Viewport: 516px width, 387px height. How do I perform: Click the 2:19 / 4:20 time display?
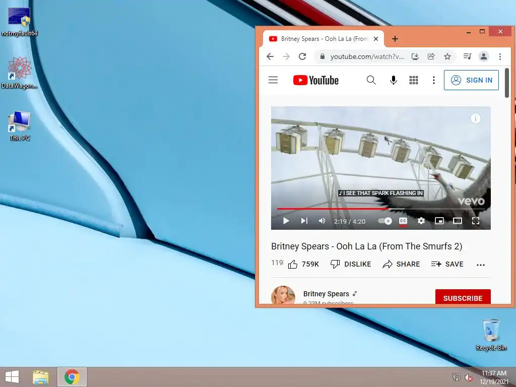350,222
